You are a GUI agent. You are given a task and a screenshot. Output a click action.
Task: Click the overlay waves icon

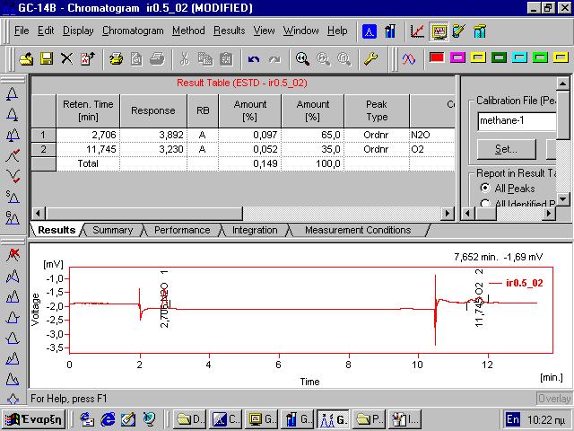click(409, 58)
